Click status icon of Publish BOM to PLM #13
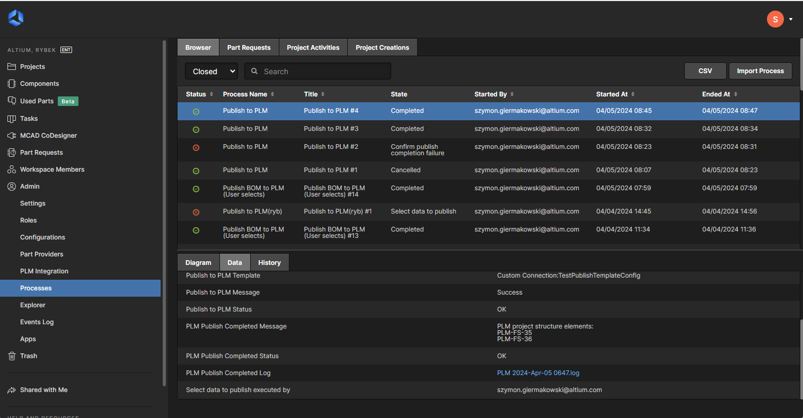The image size is (803, 418). pos(196,230)
